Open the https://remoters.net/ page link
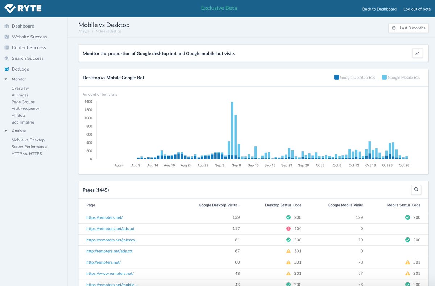This screenshot has height=286, width=435. pyautogui.click(x=104, y=217)
